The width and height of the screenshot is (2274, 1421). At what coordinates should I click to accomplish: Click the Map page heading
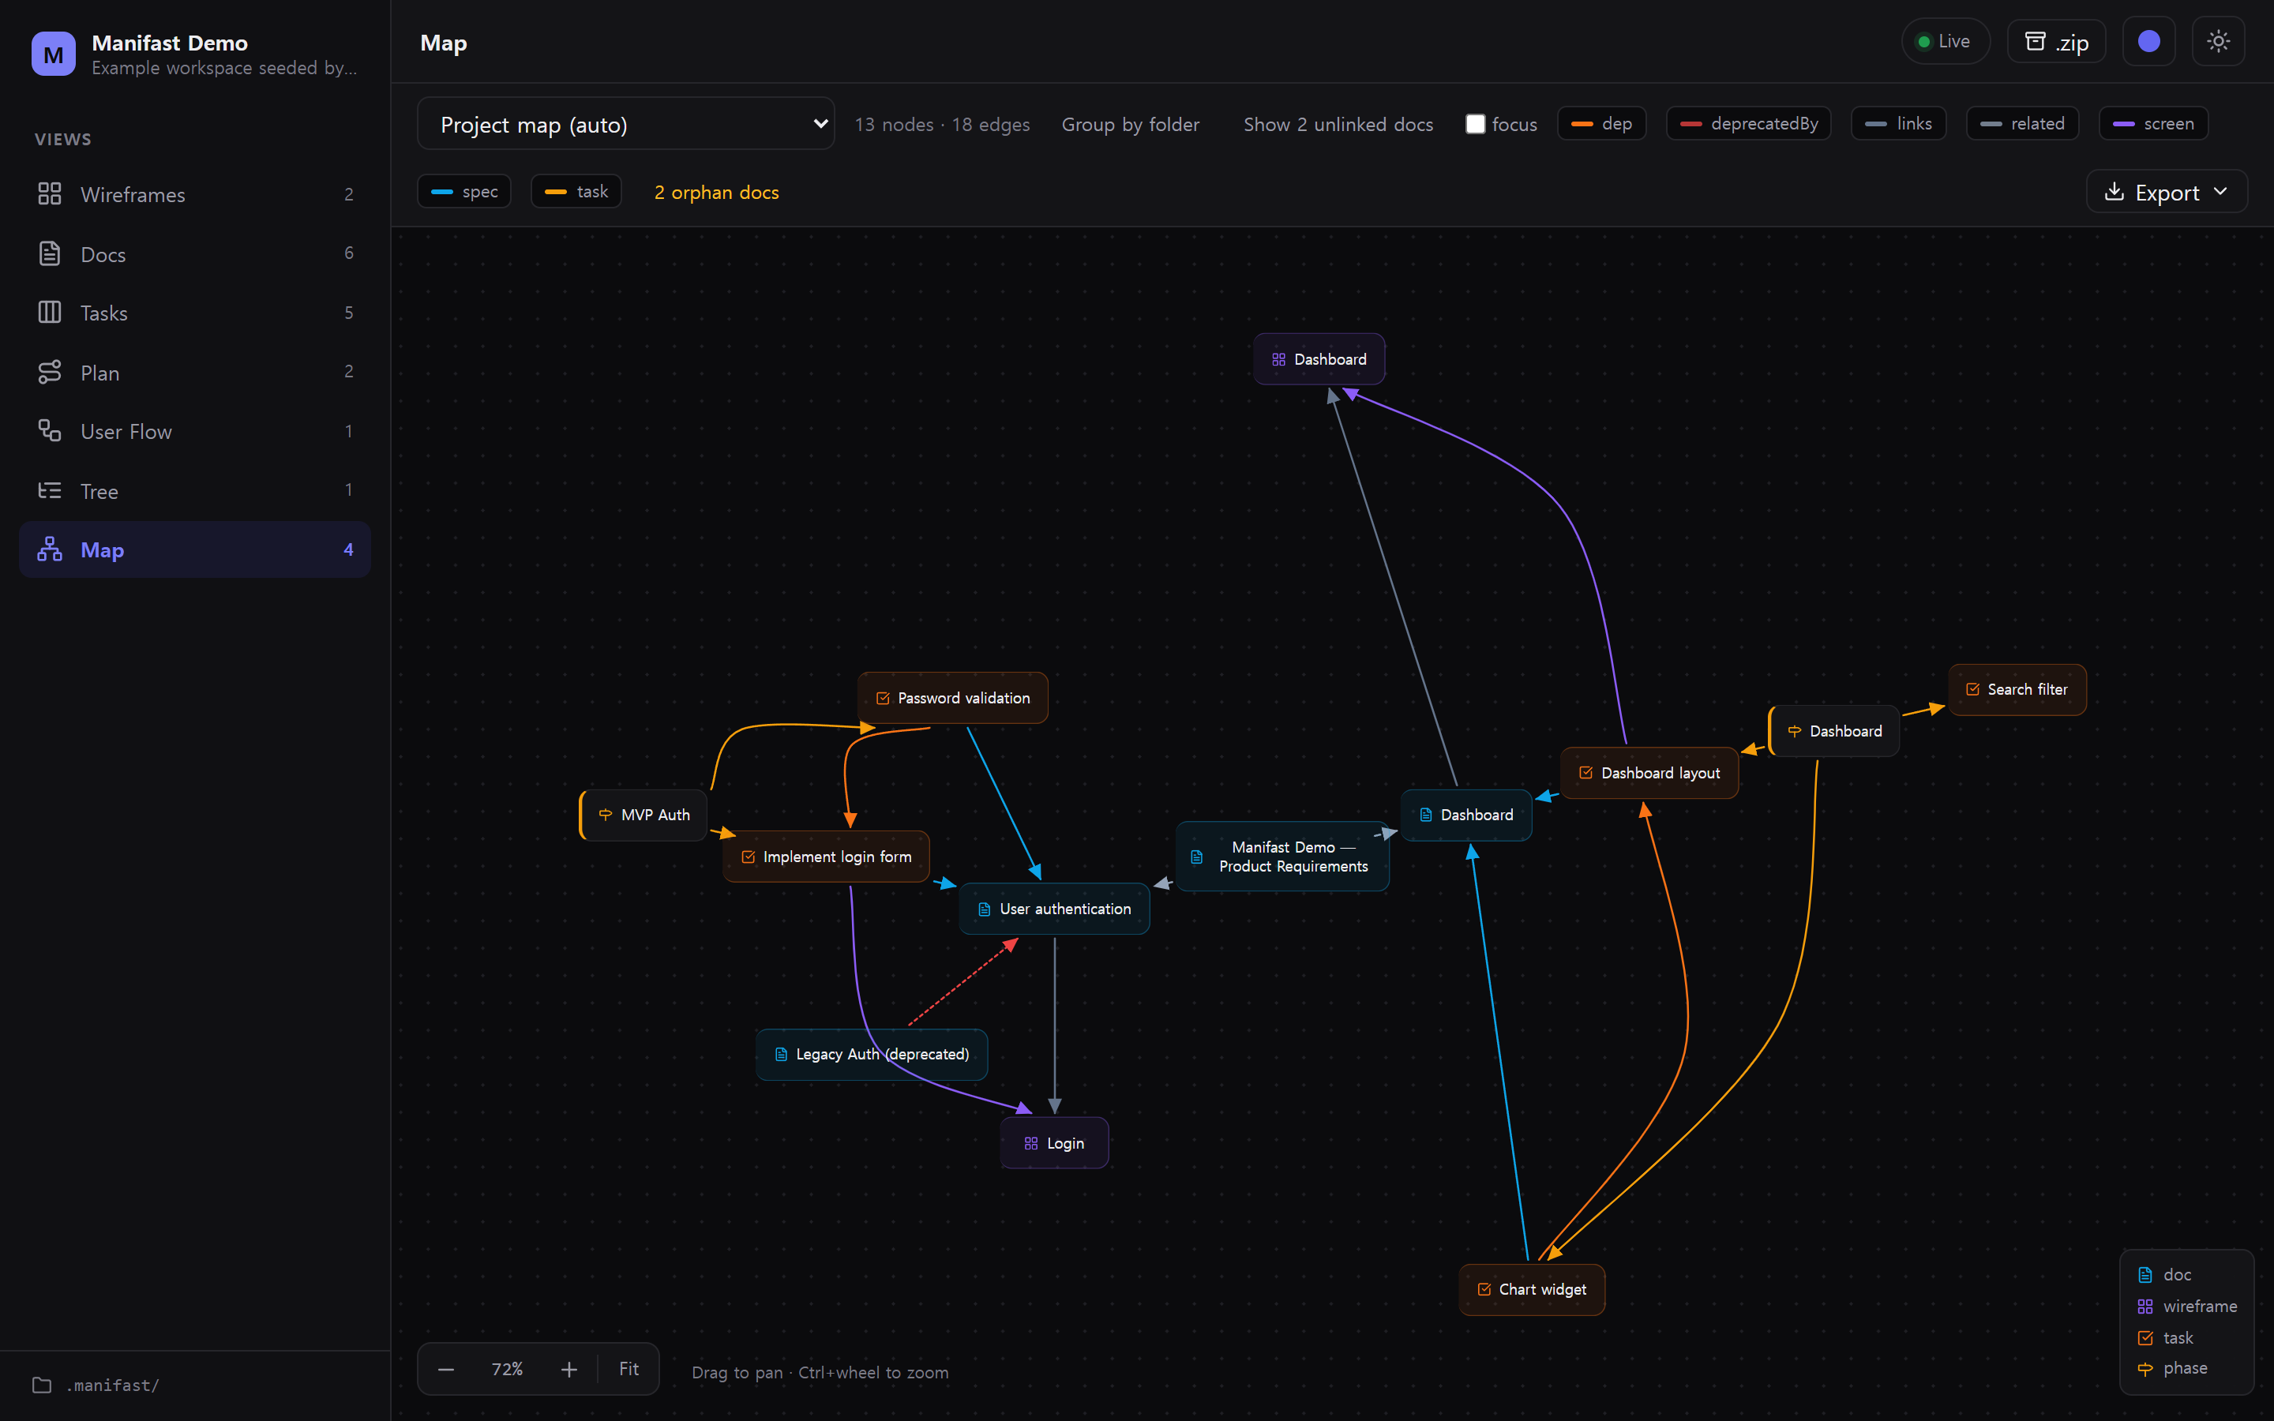coord(444,43)
